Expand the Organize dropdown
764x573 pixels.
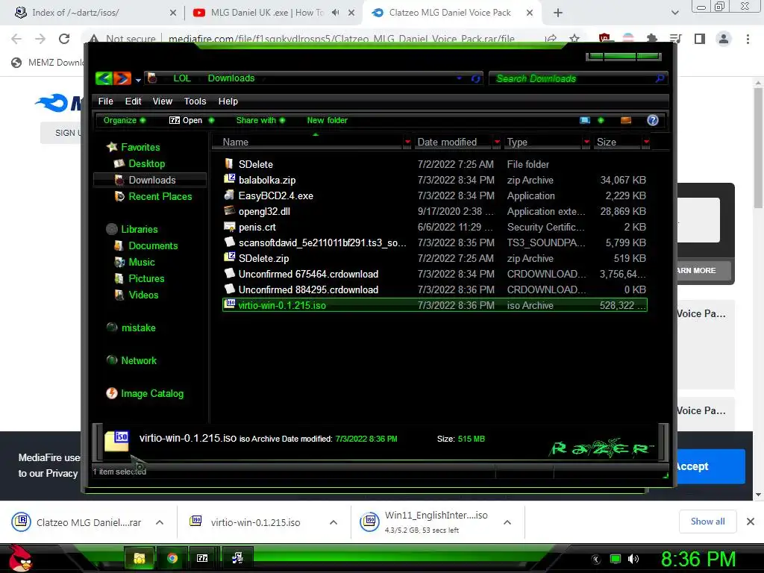pyautogui.click(x=125, y=120)
